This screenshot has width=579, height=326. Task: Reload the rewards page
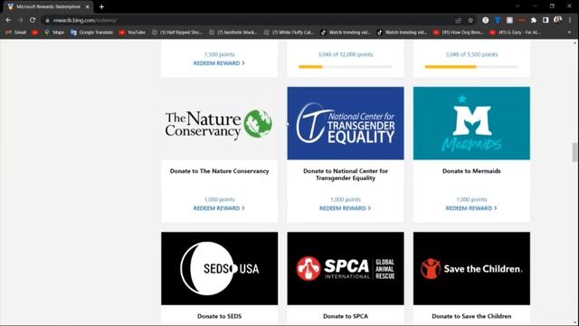pos(33,20)
